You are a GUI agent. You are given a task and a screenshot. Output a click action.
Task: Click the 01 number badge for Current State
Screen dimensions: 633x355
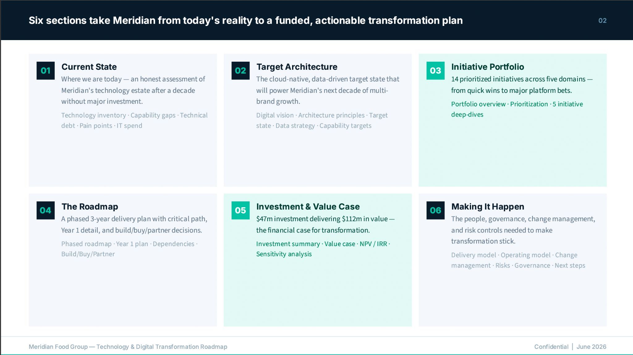click(45, 71)
